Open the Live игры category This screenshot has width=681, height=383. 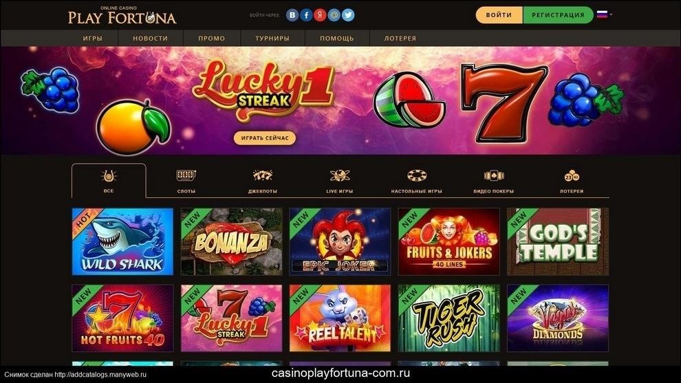click(x=340, y=181)
